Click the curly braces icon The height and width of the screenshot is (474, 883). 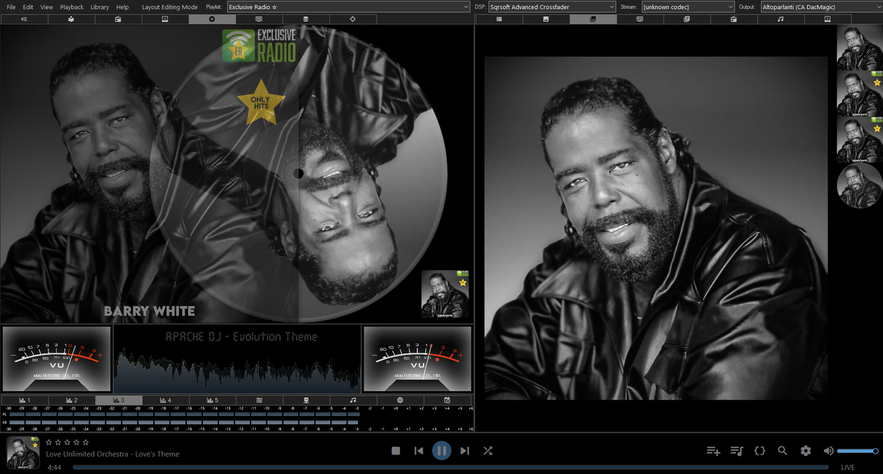[760, 451]
